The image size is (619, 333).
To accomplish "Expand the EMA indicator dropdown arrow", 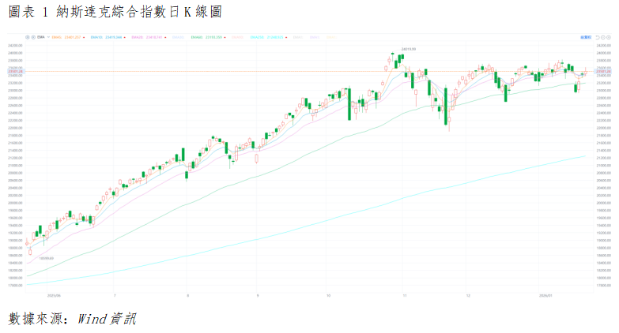I will [48, 36].
